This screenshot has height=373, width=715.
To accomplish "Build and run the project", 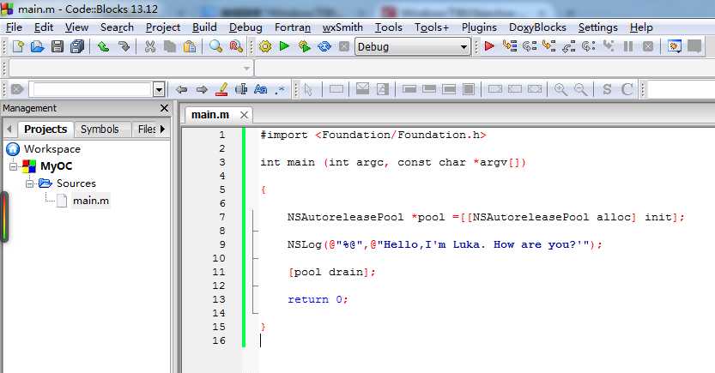I will [304, 46].
